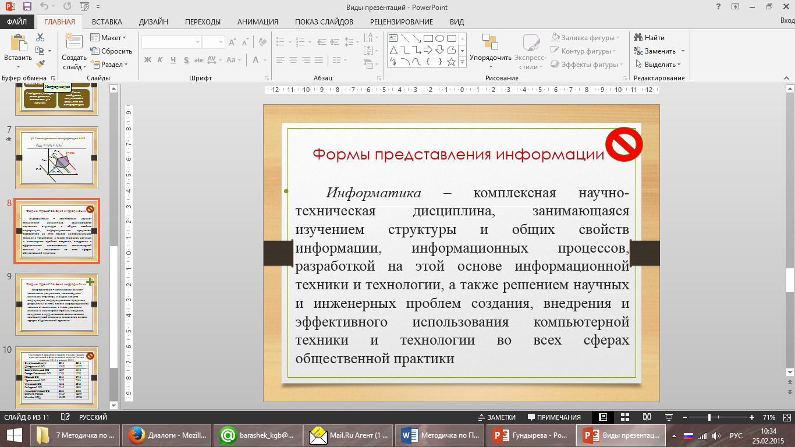Screen dimensions: 795x447
Task: Save the presentation from the quick access toolbar
Action: (27, 7)
